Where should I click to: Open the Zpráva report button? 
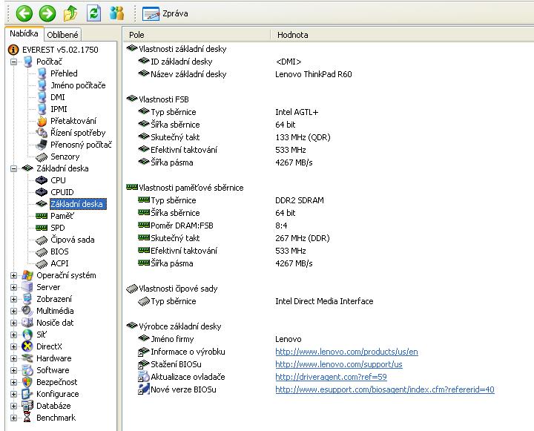[165, 13]
